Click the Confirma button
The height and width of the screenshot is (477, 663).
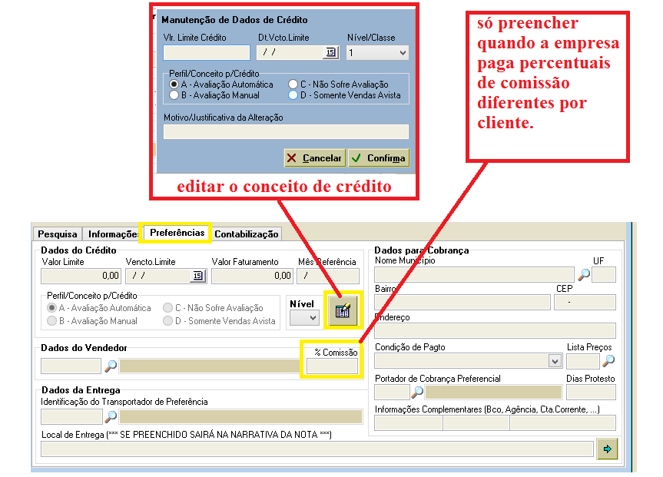coord(379,157)
